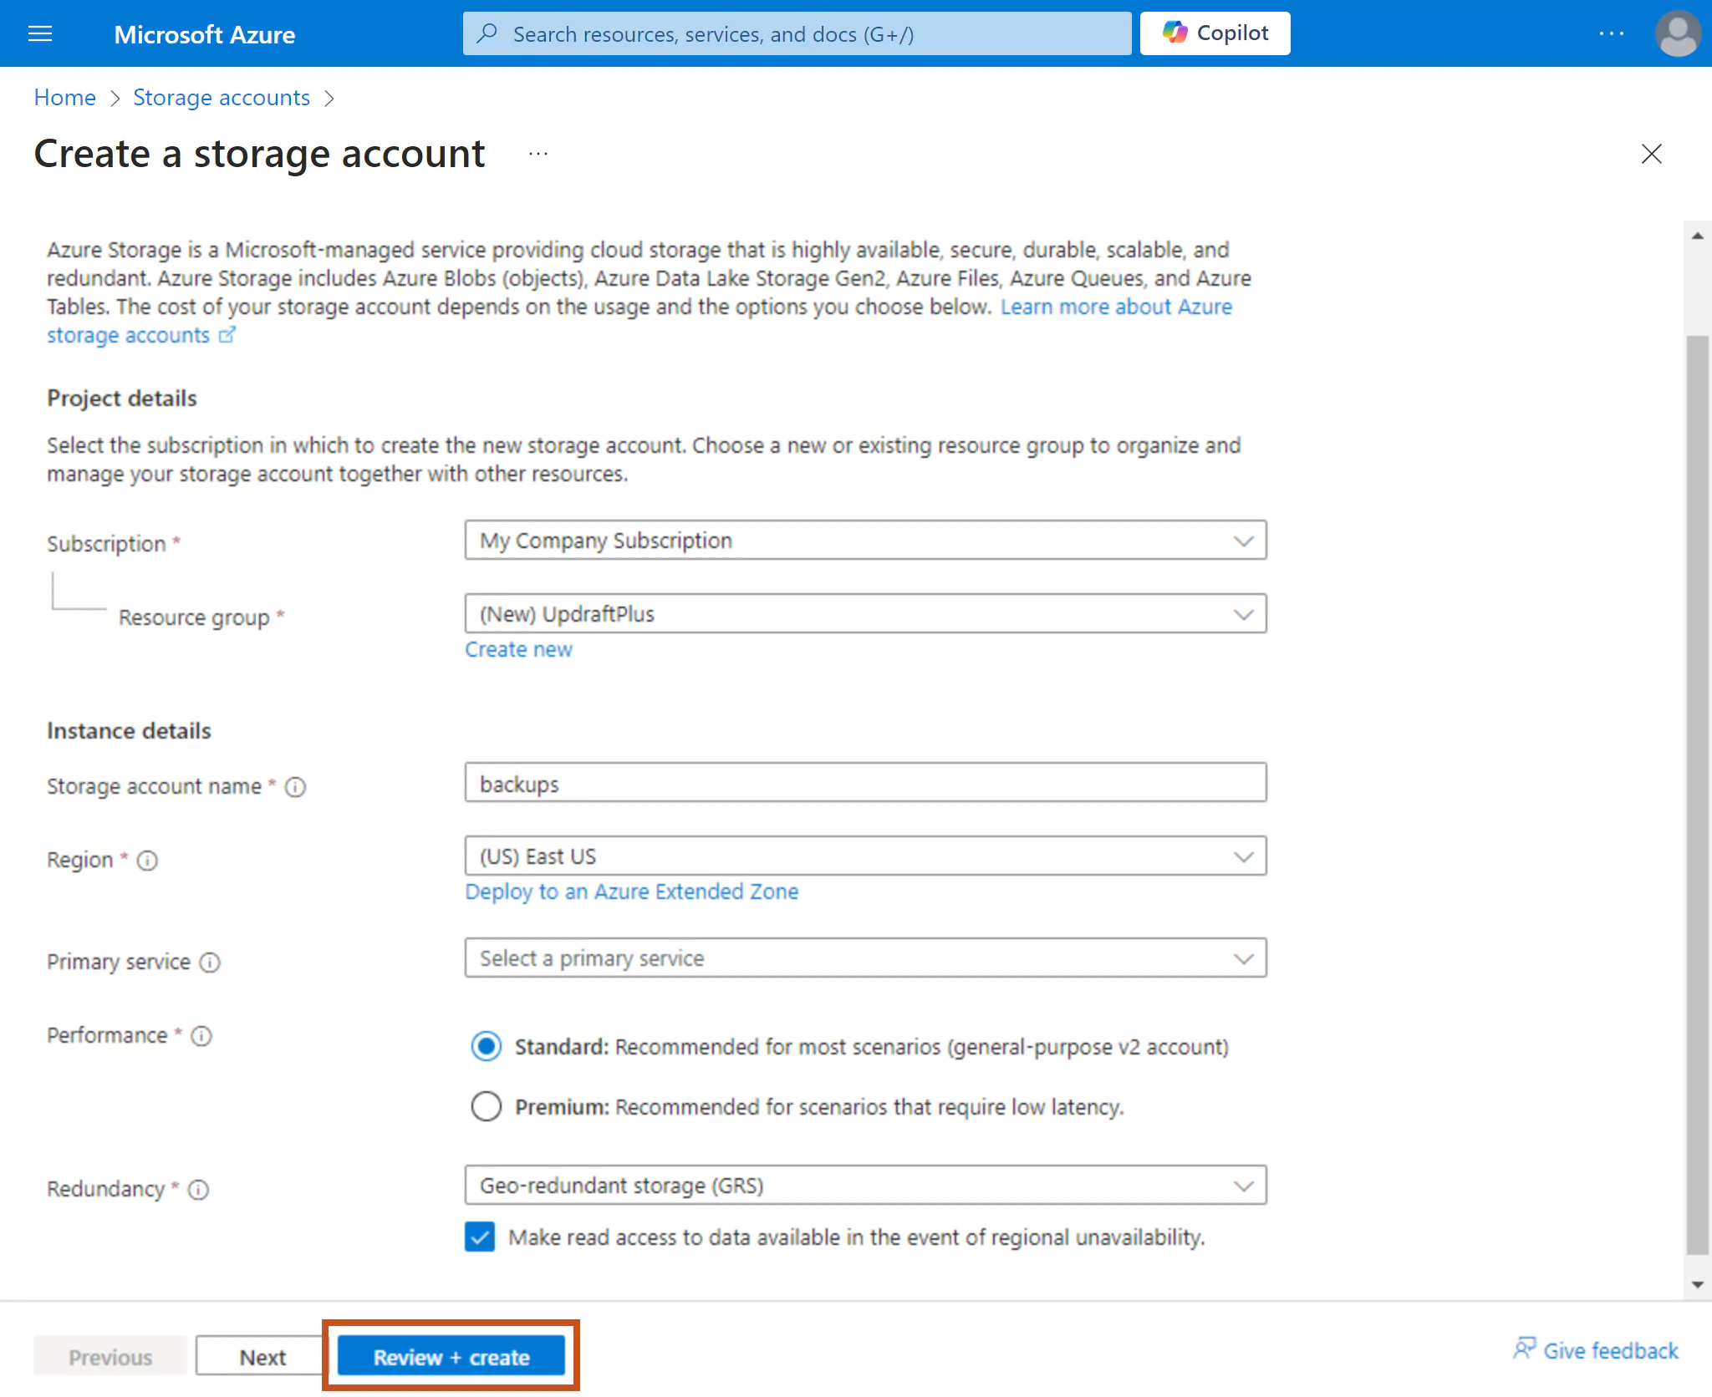Open the hamburger portal menu
The height and width of the screenshot is (1397, 1712).
pos(40,33)
